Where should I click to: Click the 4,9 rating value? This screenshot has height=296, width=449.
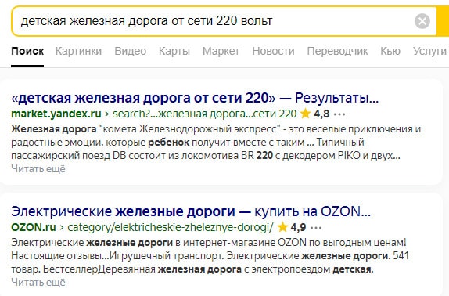click(x=298, y=227)
